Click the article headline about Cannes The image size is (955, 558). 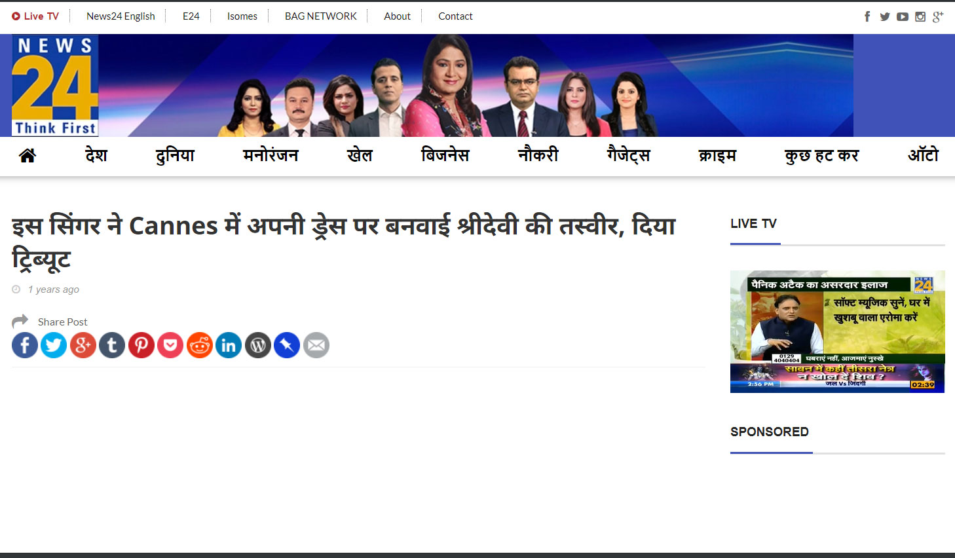pyautogui.click(x=344, y=242)
